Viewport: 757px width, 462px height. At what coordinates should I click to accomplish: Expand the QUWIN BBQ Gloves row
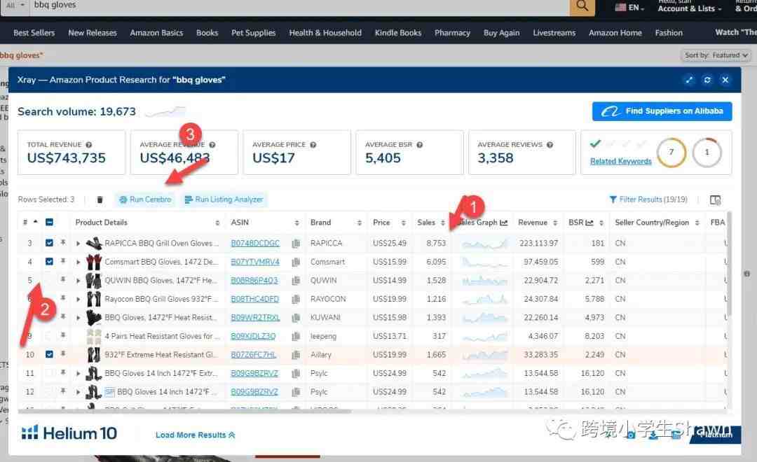(x=79, y=281)
